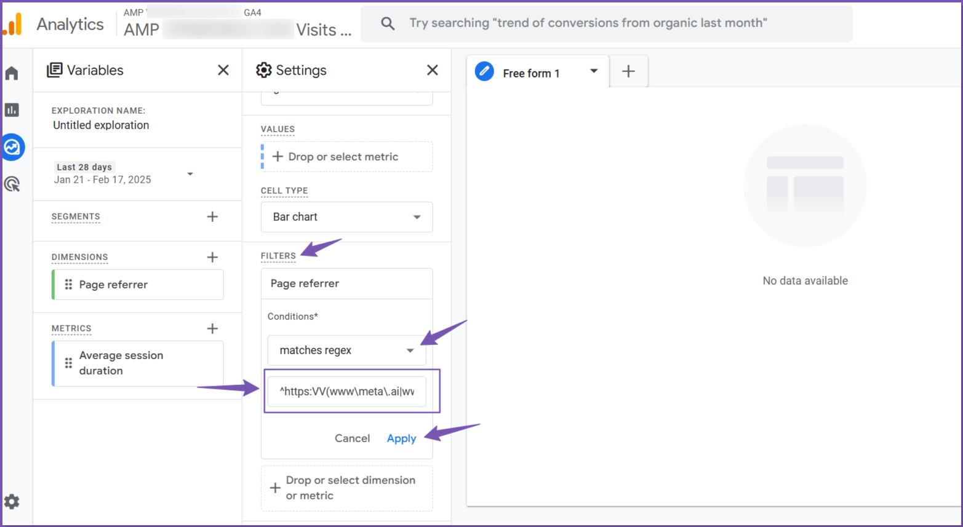Open the Advertising icon in sidebar
The image size is (963, 527).
click(12, 184)
